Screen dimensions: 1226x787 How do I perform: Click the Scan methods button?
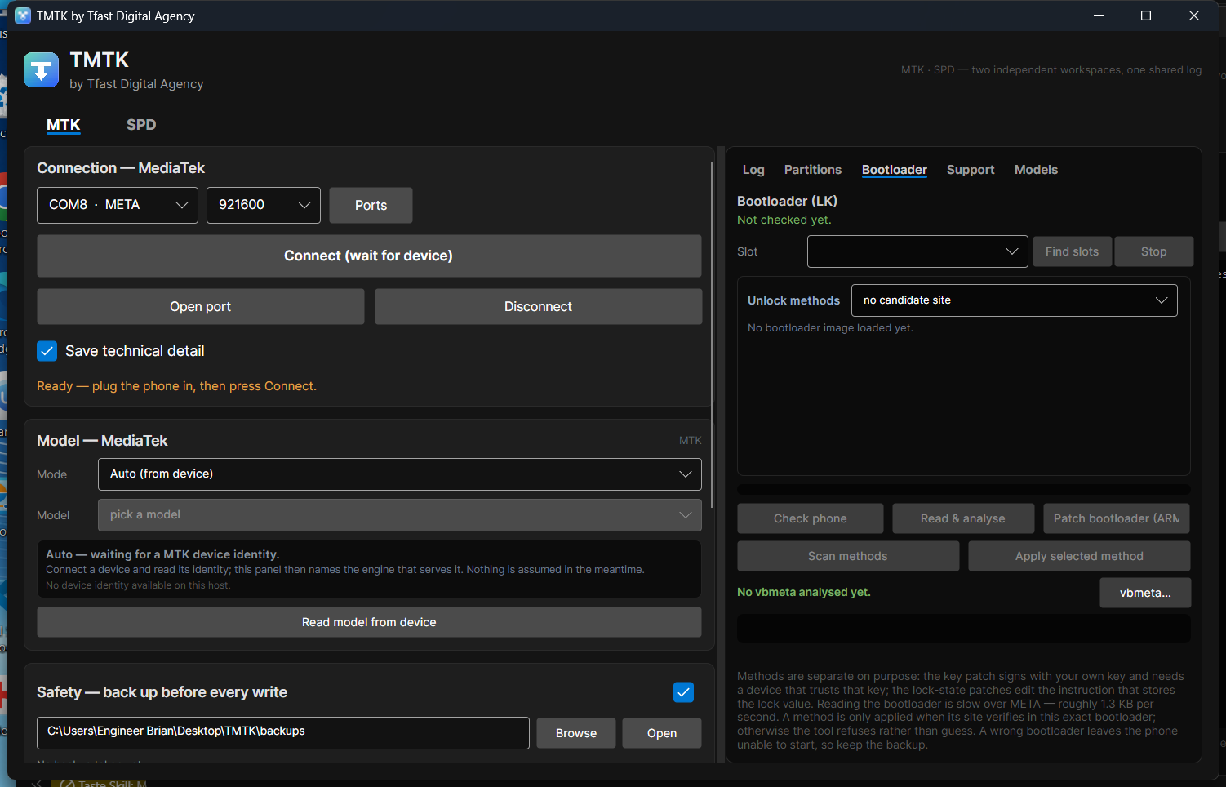click(x=848, y=556)
